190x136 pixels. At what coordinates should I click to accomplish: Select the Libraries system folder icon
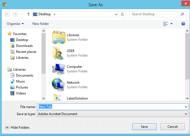59,37
